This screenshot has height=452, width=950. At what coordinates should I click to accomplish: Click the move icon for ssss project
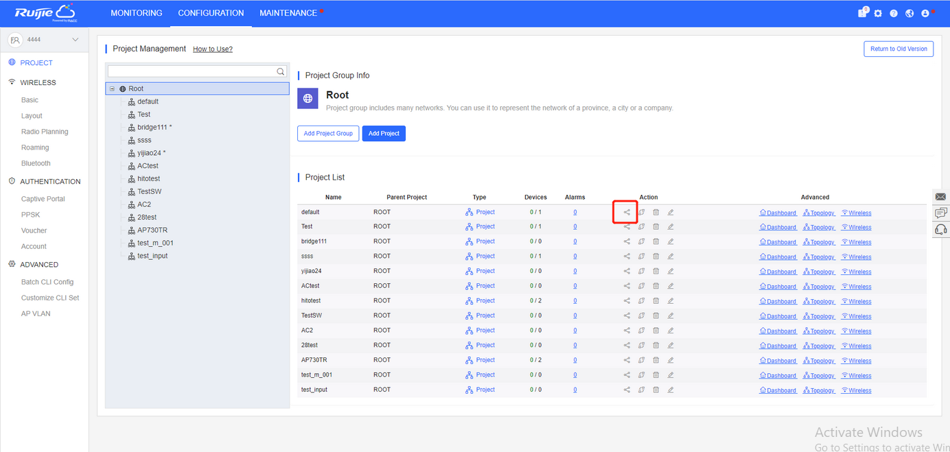641,257
